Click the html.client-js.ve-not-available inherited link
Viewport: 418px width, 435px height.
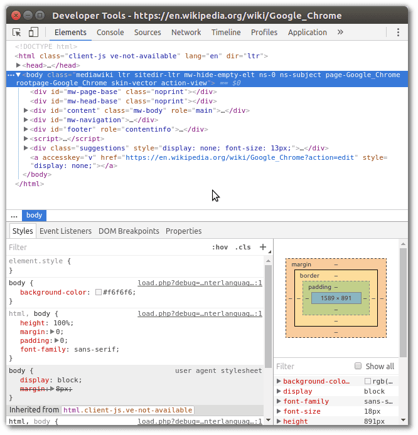128,410
